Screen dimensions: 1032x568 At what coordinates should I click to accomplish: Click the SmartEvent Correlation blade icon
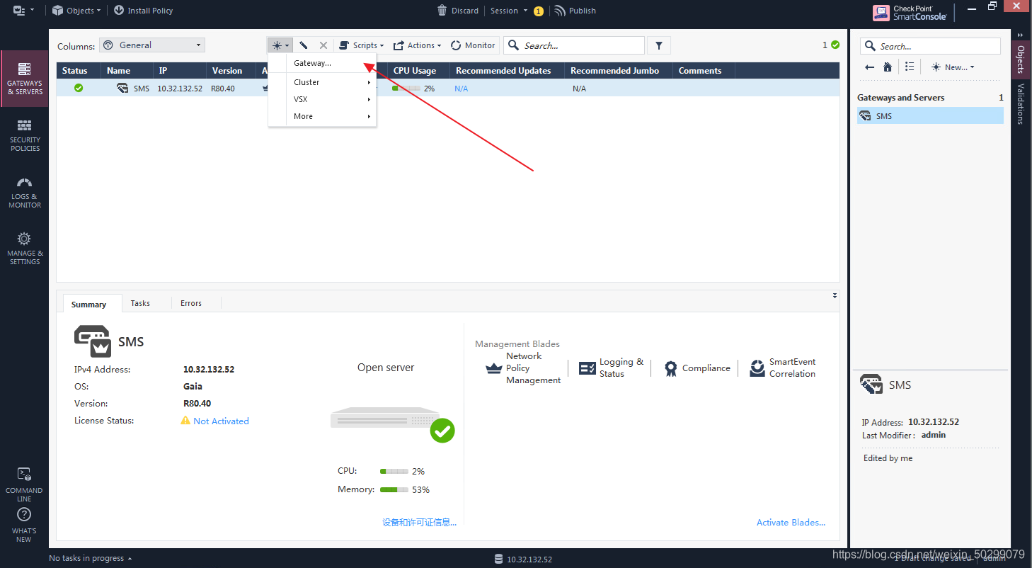(x=757, y=368)
